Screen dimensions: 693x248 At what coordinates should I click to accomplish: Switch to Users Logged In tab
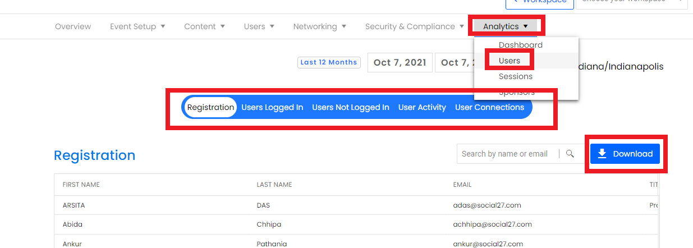coord(272,107)
